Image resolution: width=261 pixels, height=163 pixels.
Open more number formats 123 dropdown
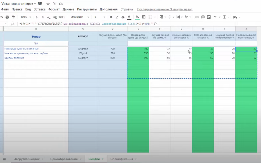click(62, 17)
